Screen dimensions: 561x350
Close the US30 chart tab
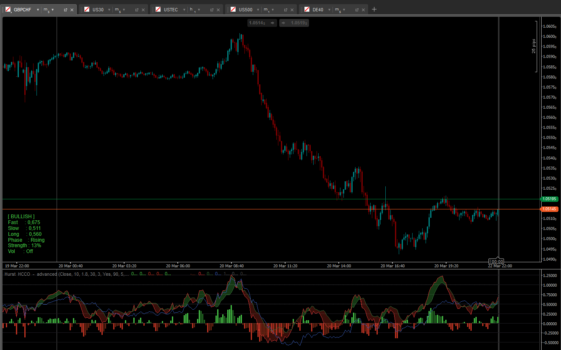click(x=143, y=10)
